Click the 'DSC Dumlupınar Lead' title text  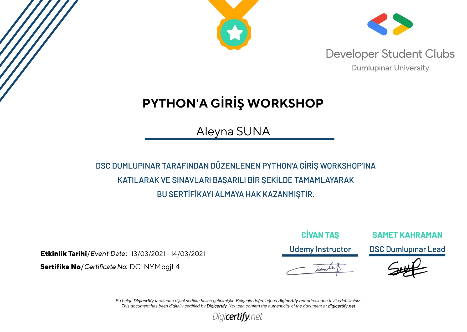point(407,249)
